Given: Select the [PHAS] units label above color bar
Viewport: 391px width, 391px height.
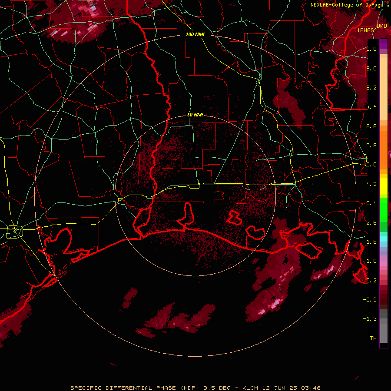Looking at the screenshot, I should pyautogui.click(x=367, y=30).
